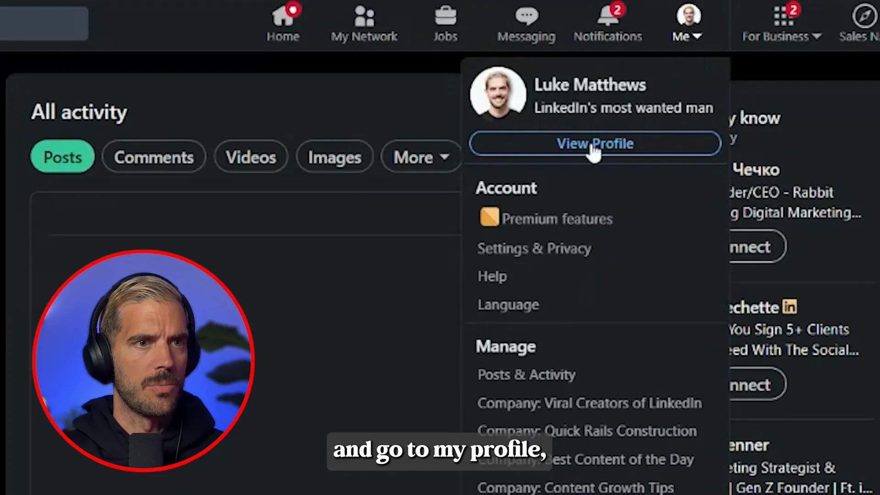Image resolution: width=880 pixels, height=495 pixels.
Task: Click the headline "LinkedIn's most wanted man"
Action: [623, 108]
